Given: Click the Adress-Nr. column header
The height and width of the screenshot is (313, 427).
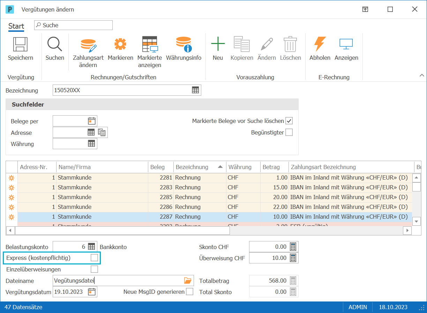Looking at the screenshot, I should [x=37, y=167].
